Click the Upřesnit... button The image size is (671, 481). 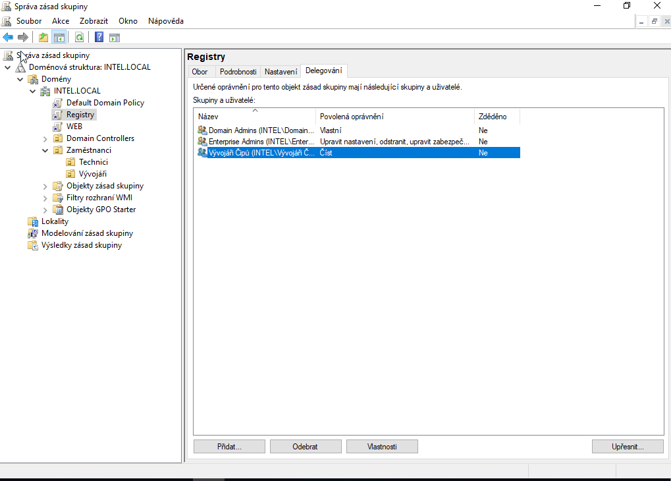point(628,447)
